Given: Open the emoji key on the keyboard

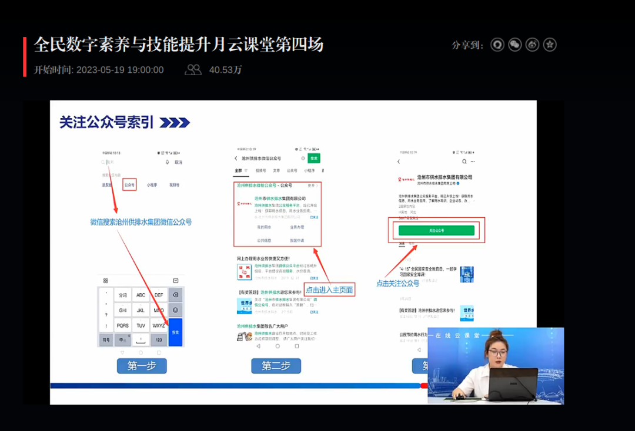Looking at the screenshot, I should pos(175,309).
